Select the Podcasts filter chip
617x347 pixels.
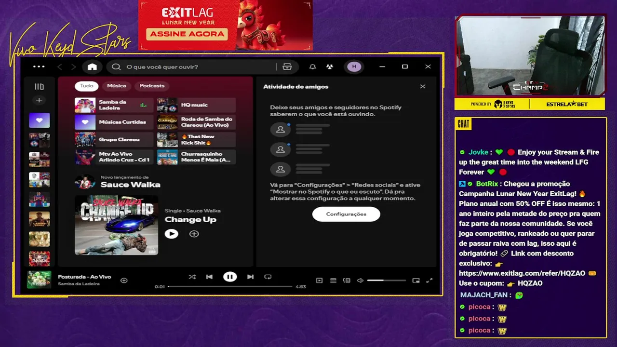pyautogui.click(x=152, y=86)
